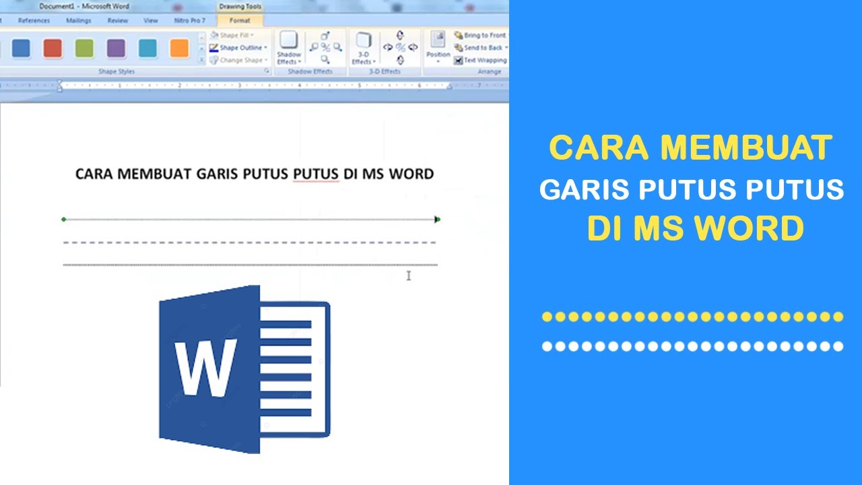Tilt the 3-D effect down
This screenshot has height=485, width=862.
click(x=400, y=59)
